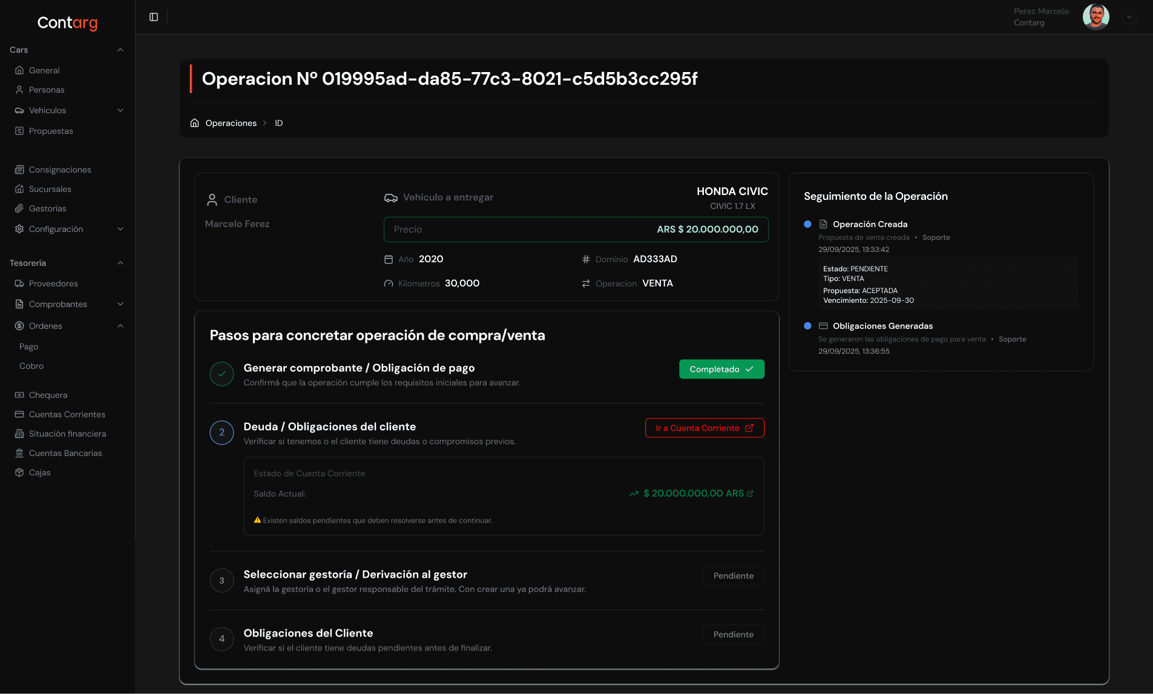
Task: Collapse the Ordenes section
Action: point(120,326)
